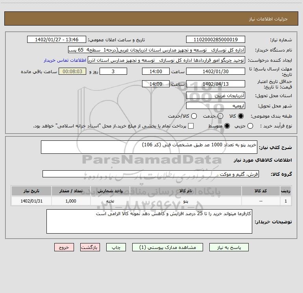Click the تاریخ نیاز column header
303x293 pixels.
[x=31, y=191]
